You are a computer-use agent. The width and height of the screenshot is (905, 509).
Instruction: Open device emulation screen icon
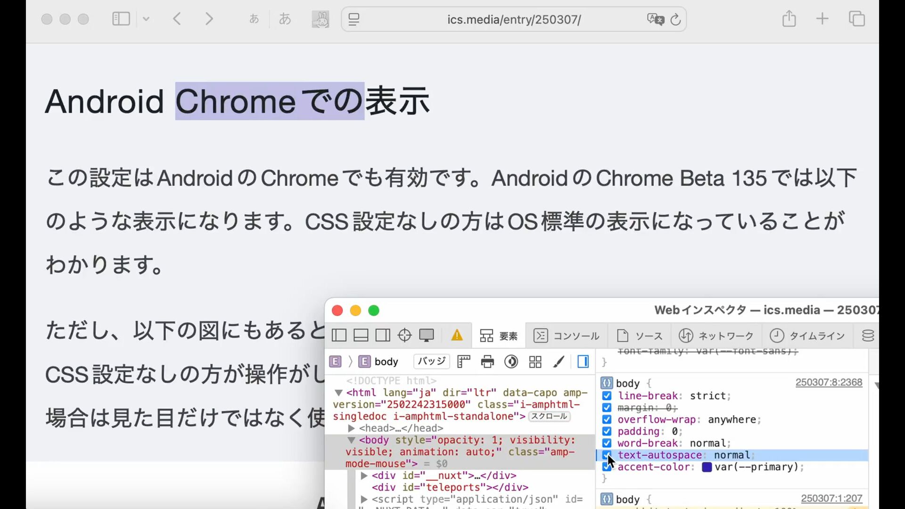427,335
